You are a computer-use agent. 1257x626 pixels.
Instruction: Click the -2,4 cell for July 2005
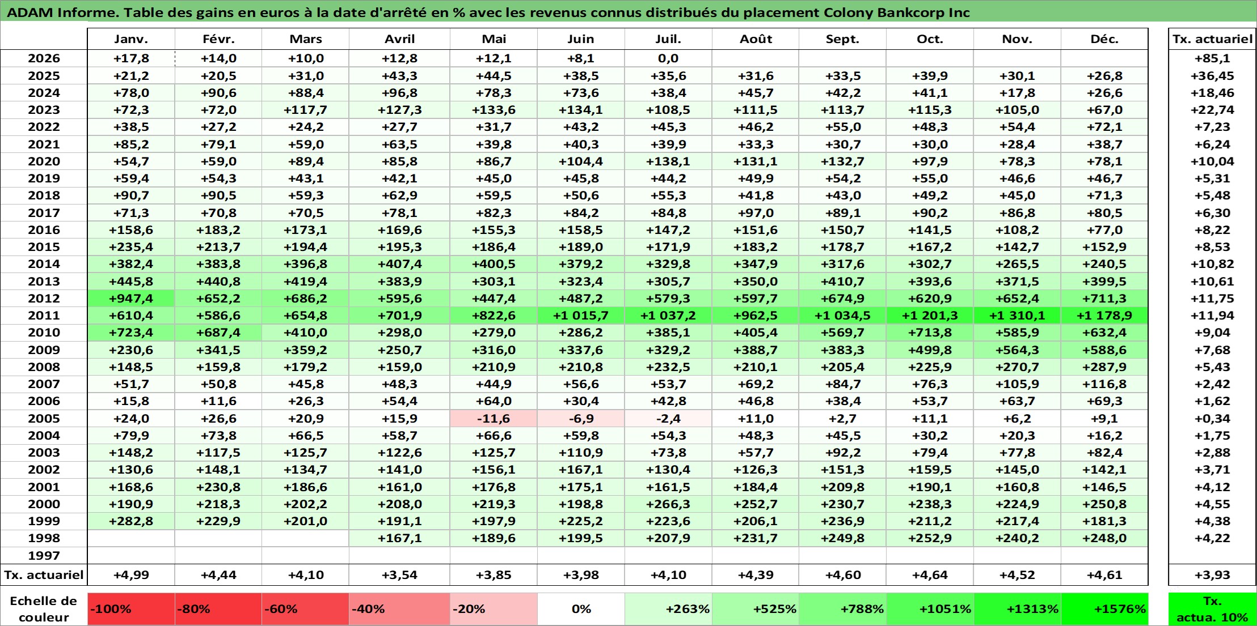tap(668, 419)
